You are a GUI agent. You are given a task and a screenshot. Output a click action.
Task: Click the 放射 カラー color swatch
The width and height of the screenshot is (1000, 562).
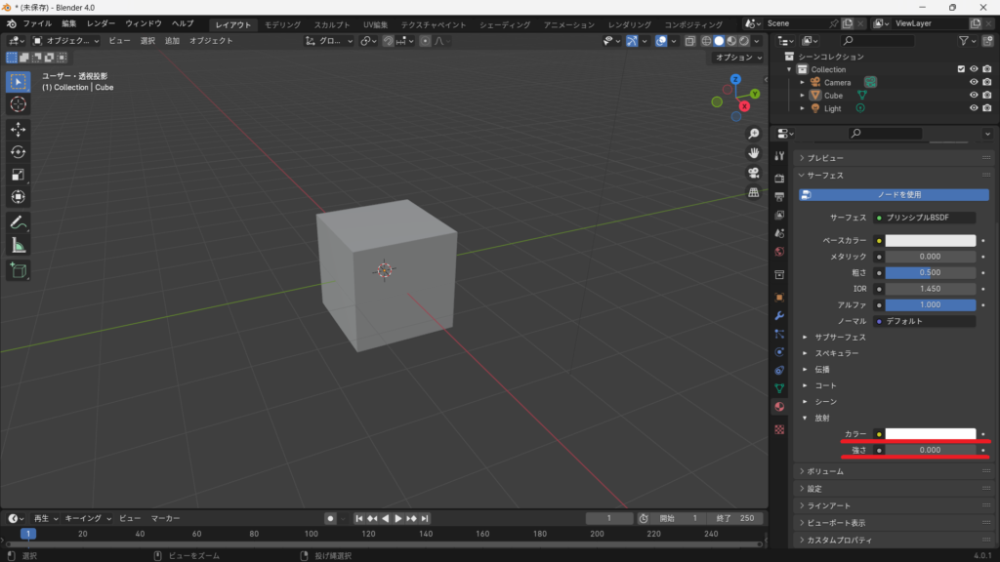(x=930, y=434)
